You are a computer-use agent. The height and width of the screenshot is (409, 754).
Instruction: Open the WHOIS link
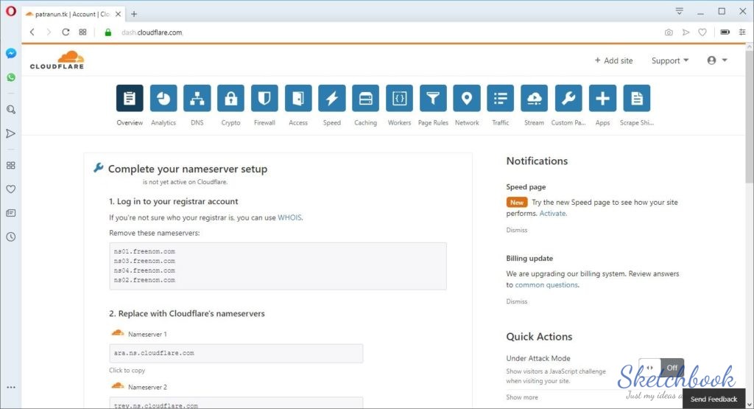point(289,217)
